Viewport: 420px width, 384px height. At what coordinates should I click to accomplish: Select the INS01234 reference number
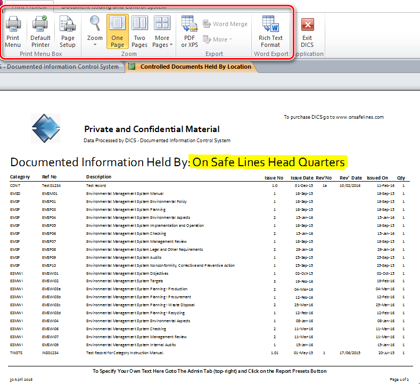(50, 353)
